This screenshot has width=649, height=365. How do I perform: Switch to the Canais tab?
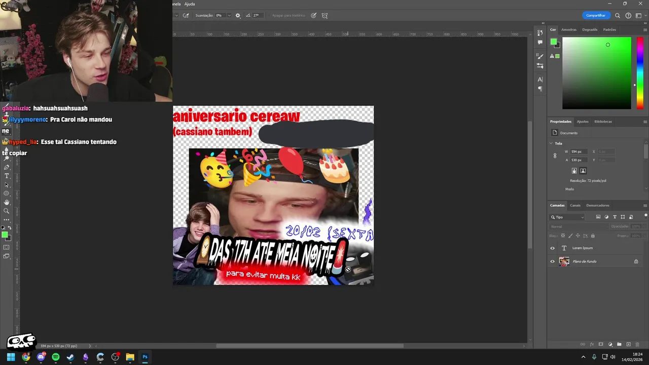coord(575,205)
